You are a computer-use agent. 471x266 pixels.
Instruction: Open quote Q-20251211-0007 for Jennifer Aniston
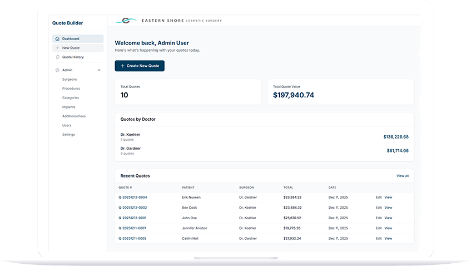[132, 228]
